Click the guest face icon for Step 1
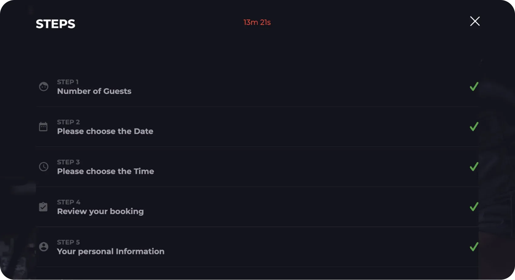The width and height of the screenshot is (515, 280). (x=44, y=87)
